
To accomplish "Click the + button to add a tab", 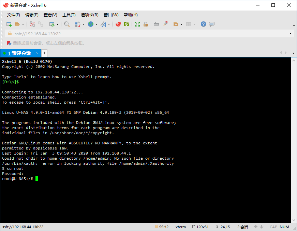I will (x=44, y=53).
